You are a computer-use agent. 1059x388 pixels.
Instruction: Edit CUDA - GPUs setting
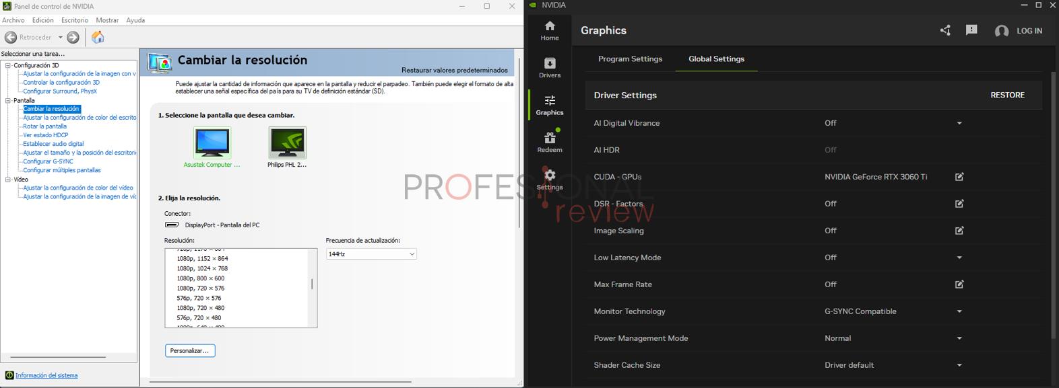[959, 177]
